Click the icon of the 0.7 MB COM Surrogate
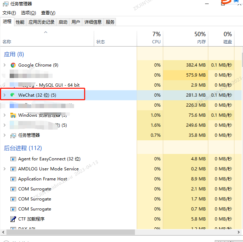This screenshot has height=242, width=243. click(x=13, y=209)
